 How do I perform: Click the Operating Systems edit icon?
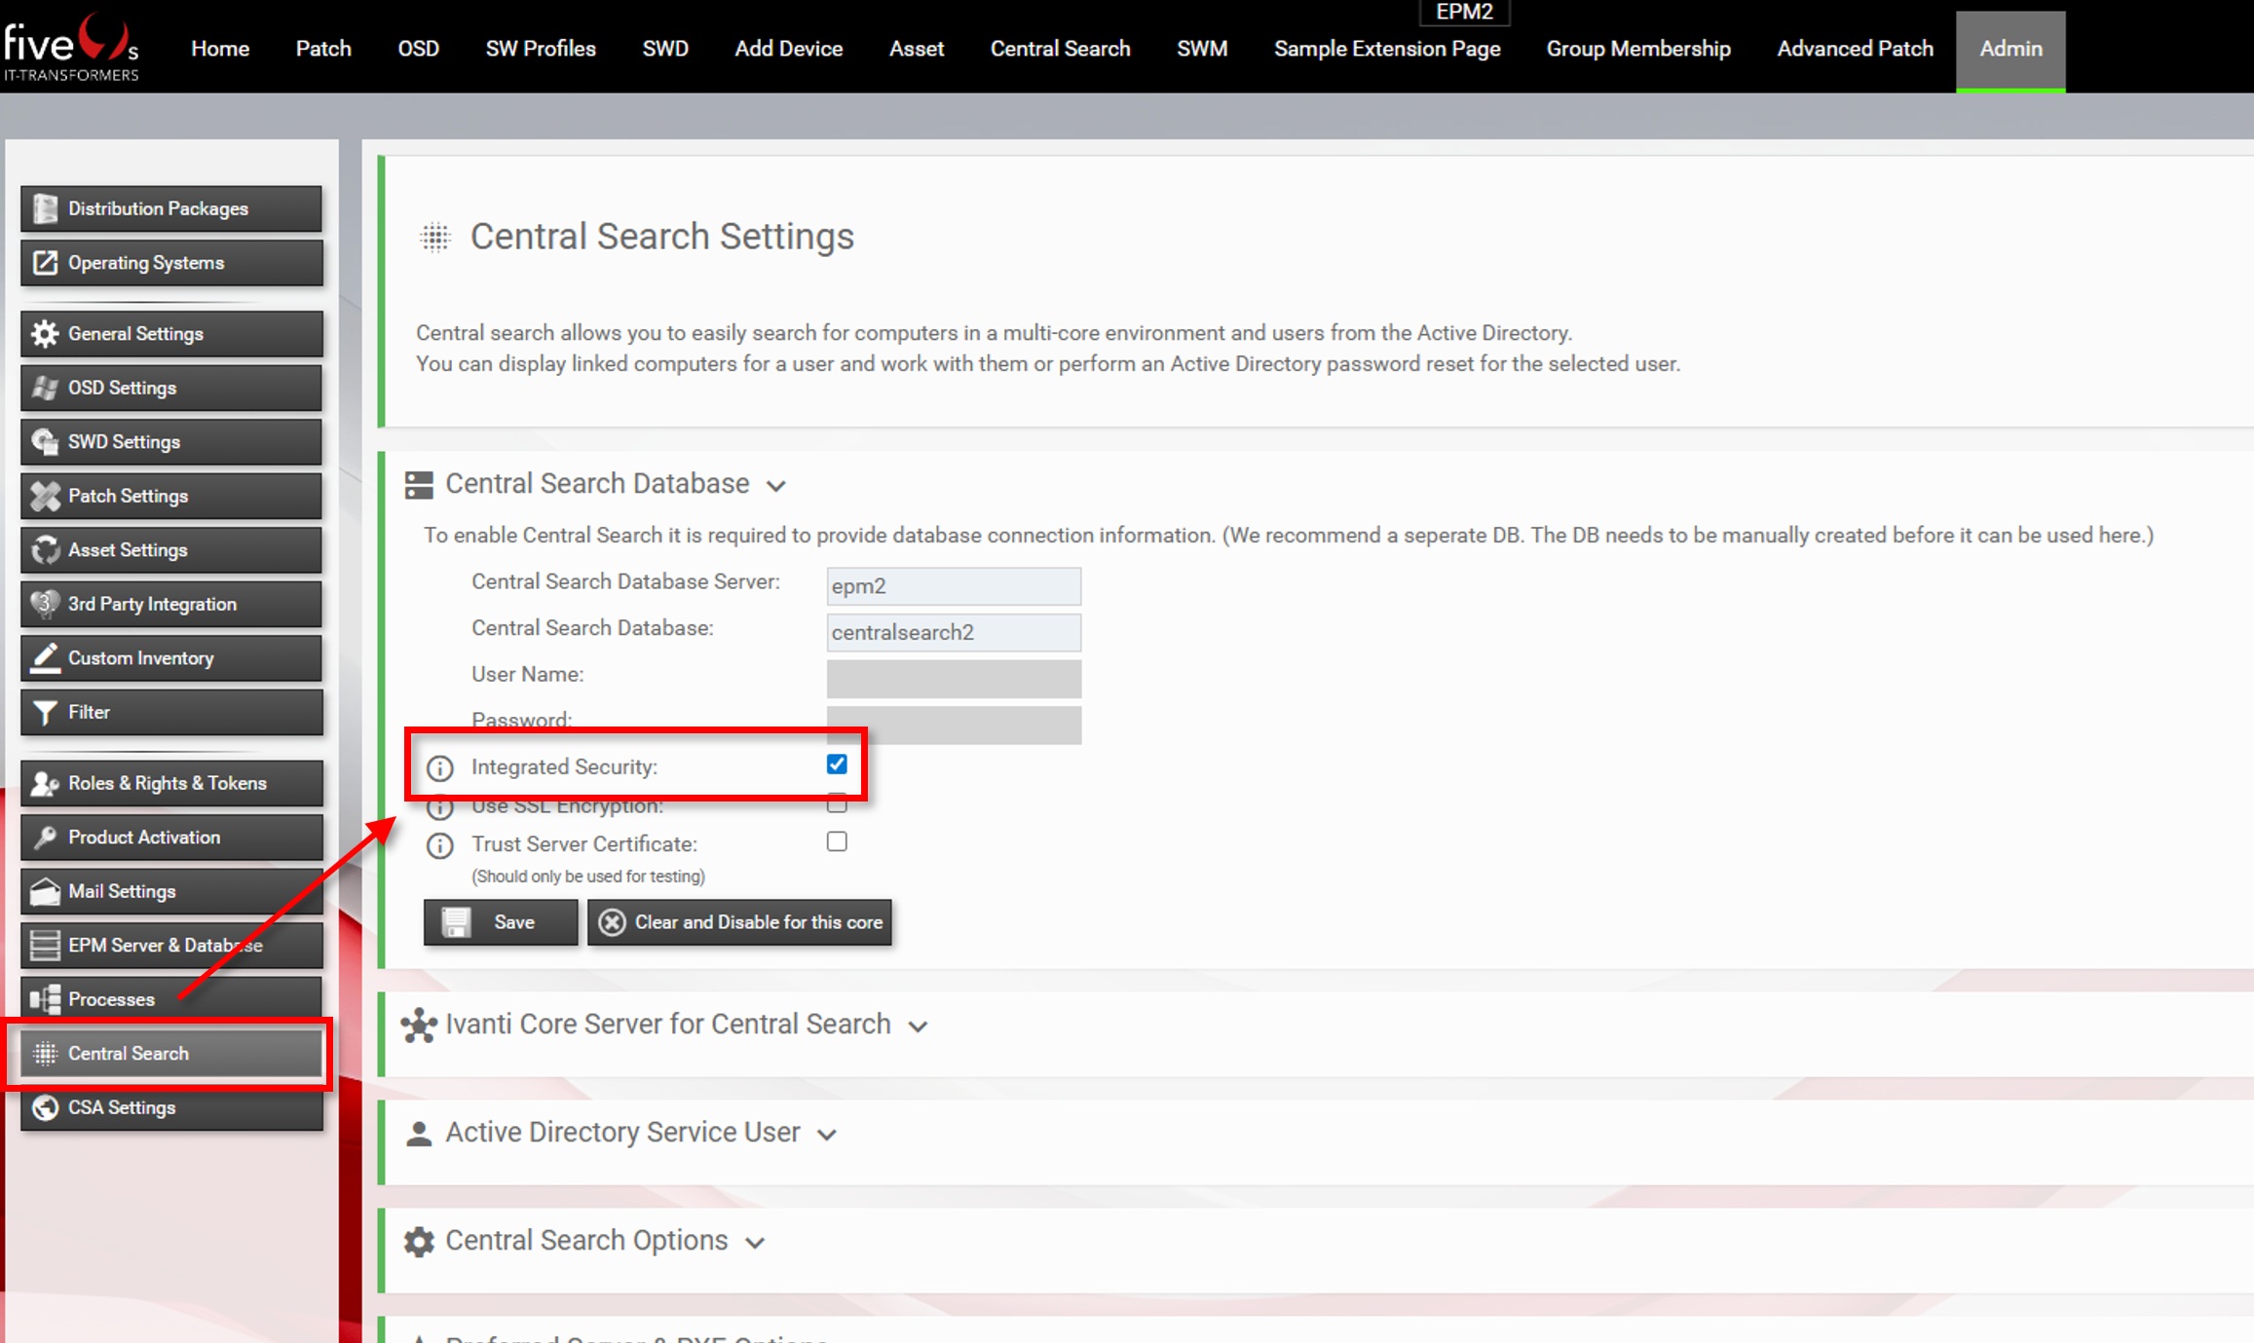[45, 263]
